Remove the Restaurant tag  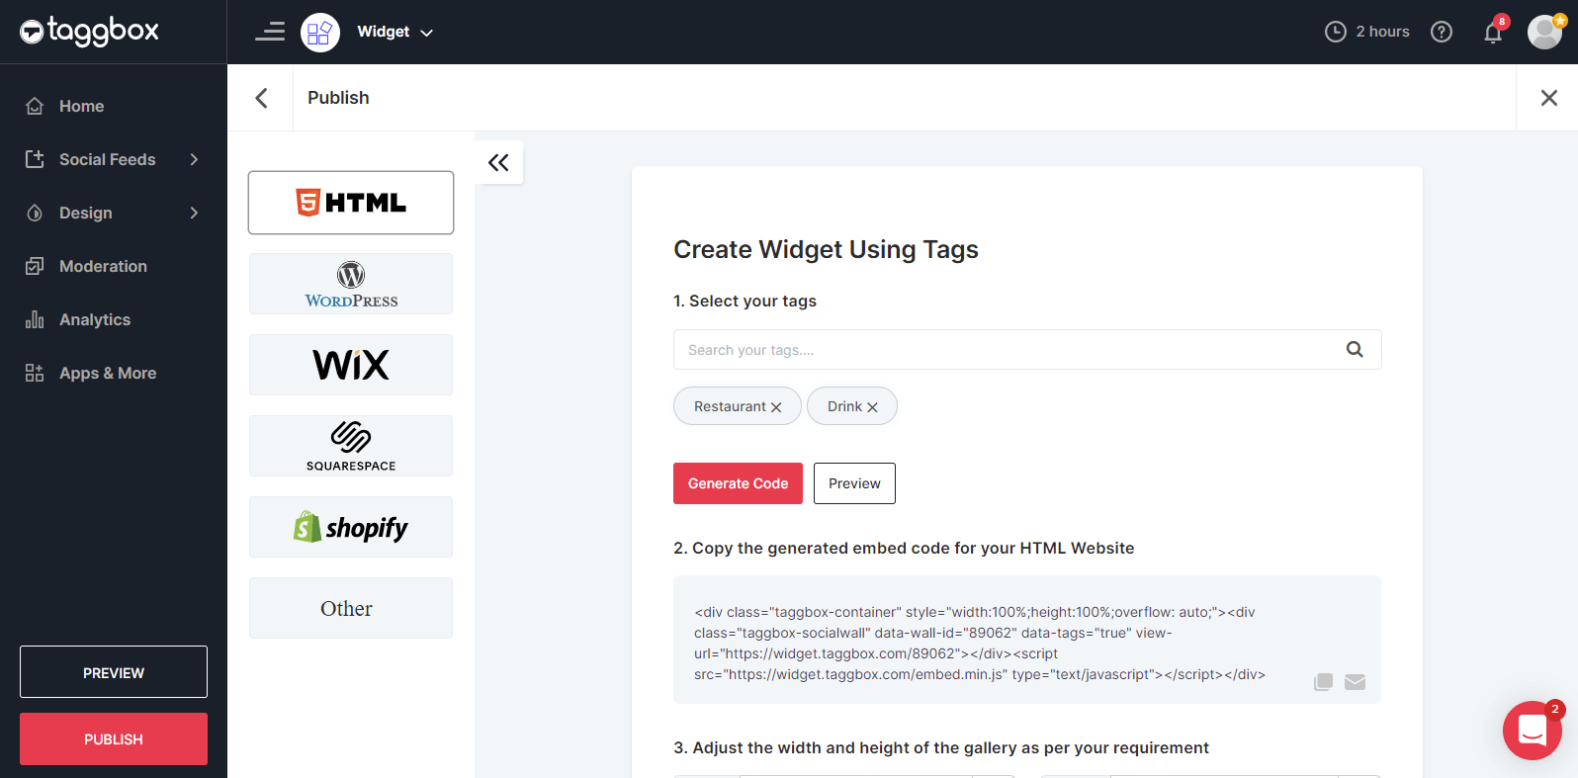coord(776,407)
